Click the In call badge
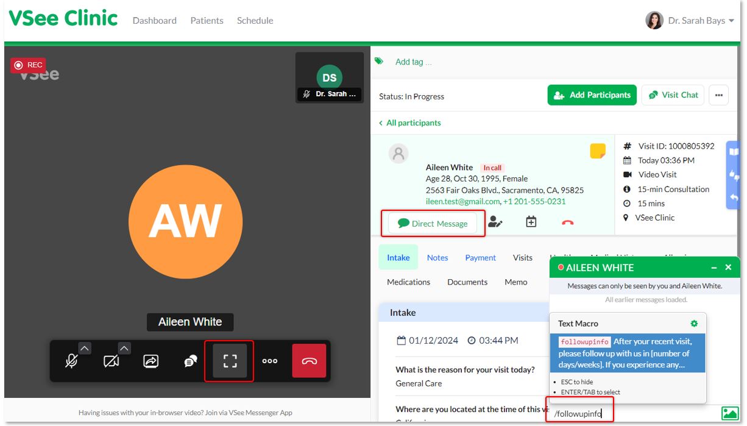Viewport: 747px width, 426px height. point(492,168)
